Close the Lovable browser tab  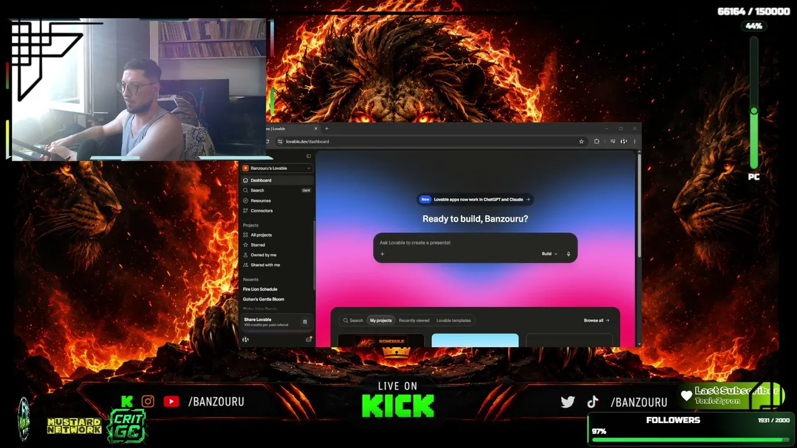tap(316, 129)
